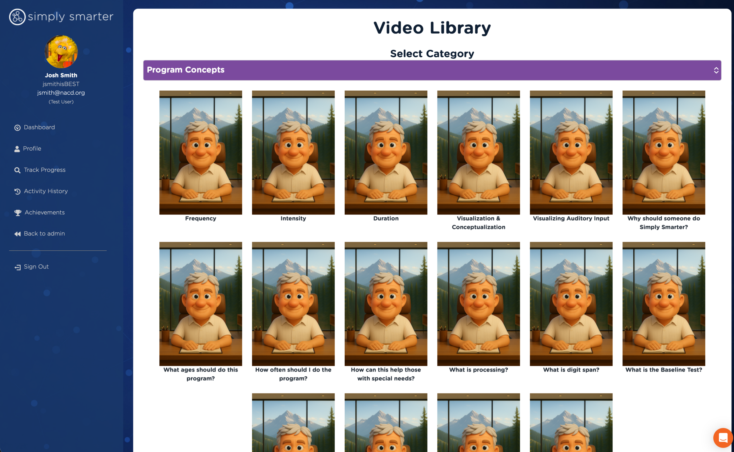Viewport: 734px width, 452px height.
Task: Open the What is the Baseline Test video
Action: click(x=663, y=304)
